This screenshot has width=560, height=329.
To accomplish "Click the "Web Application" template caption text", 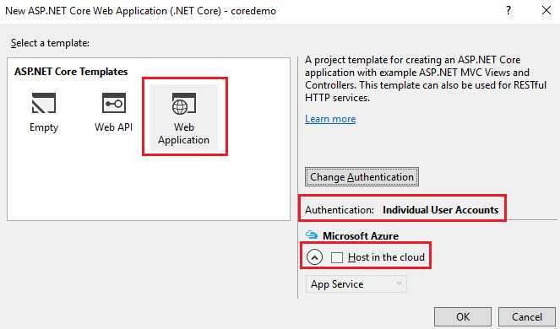I will coord(183,133).
